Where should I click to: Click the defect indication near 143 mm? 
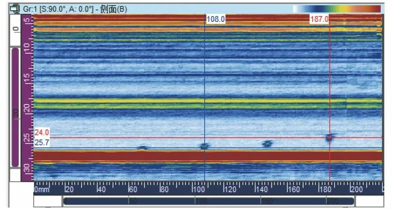click(x=267, y=144)
